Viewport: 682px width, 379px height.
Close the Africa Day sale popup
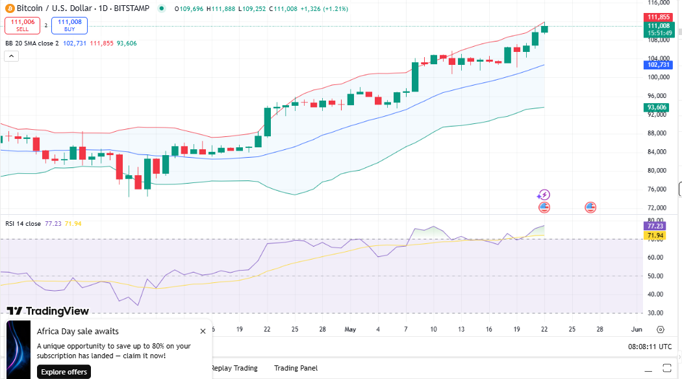[x=203, y=331]
